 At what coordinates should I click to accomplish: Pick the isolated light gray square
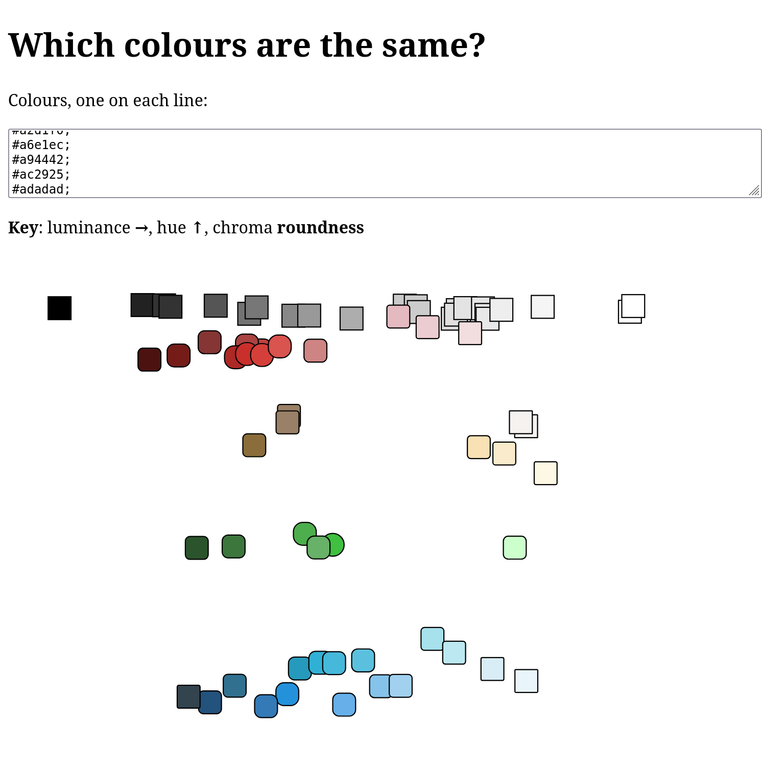point(351,319)
